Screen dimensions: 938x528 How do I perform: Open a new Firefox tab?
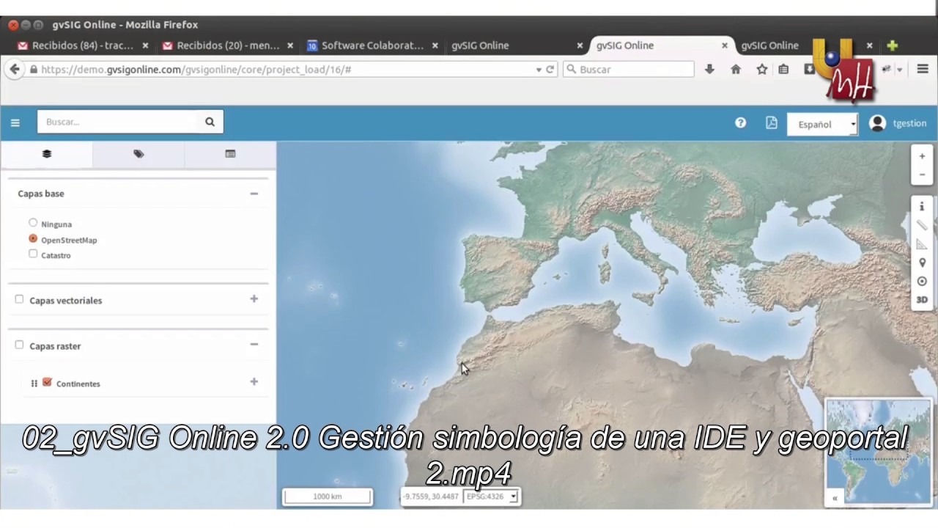click(x=892, y=45)
